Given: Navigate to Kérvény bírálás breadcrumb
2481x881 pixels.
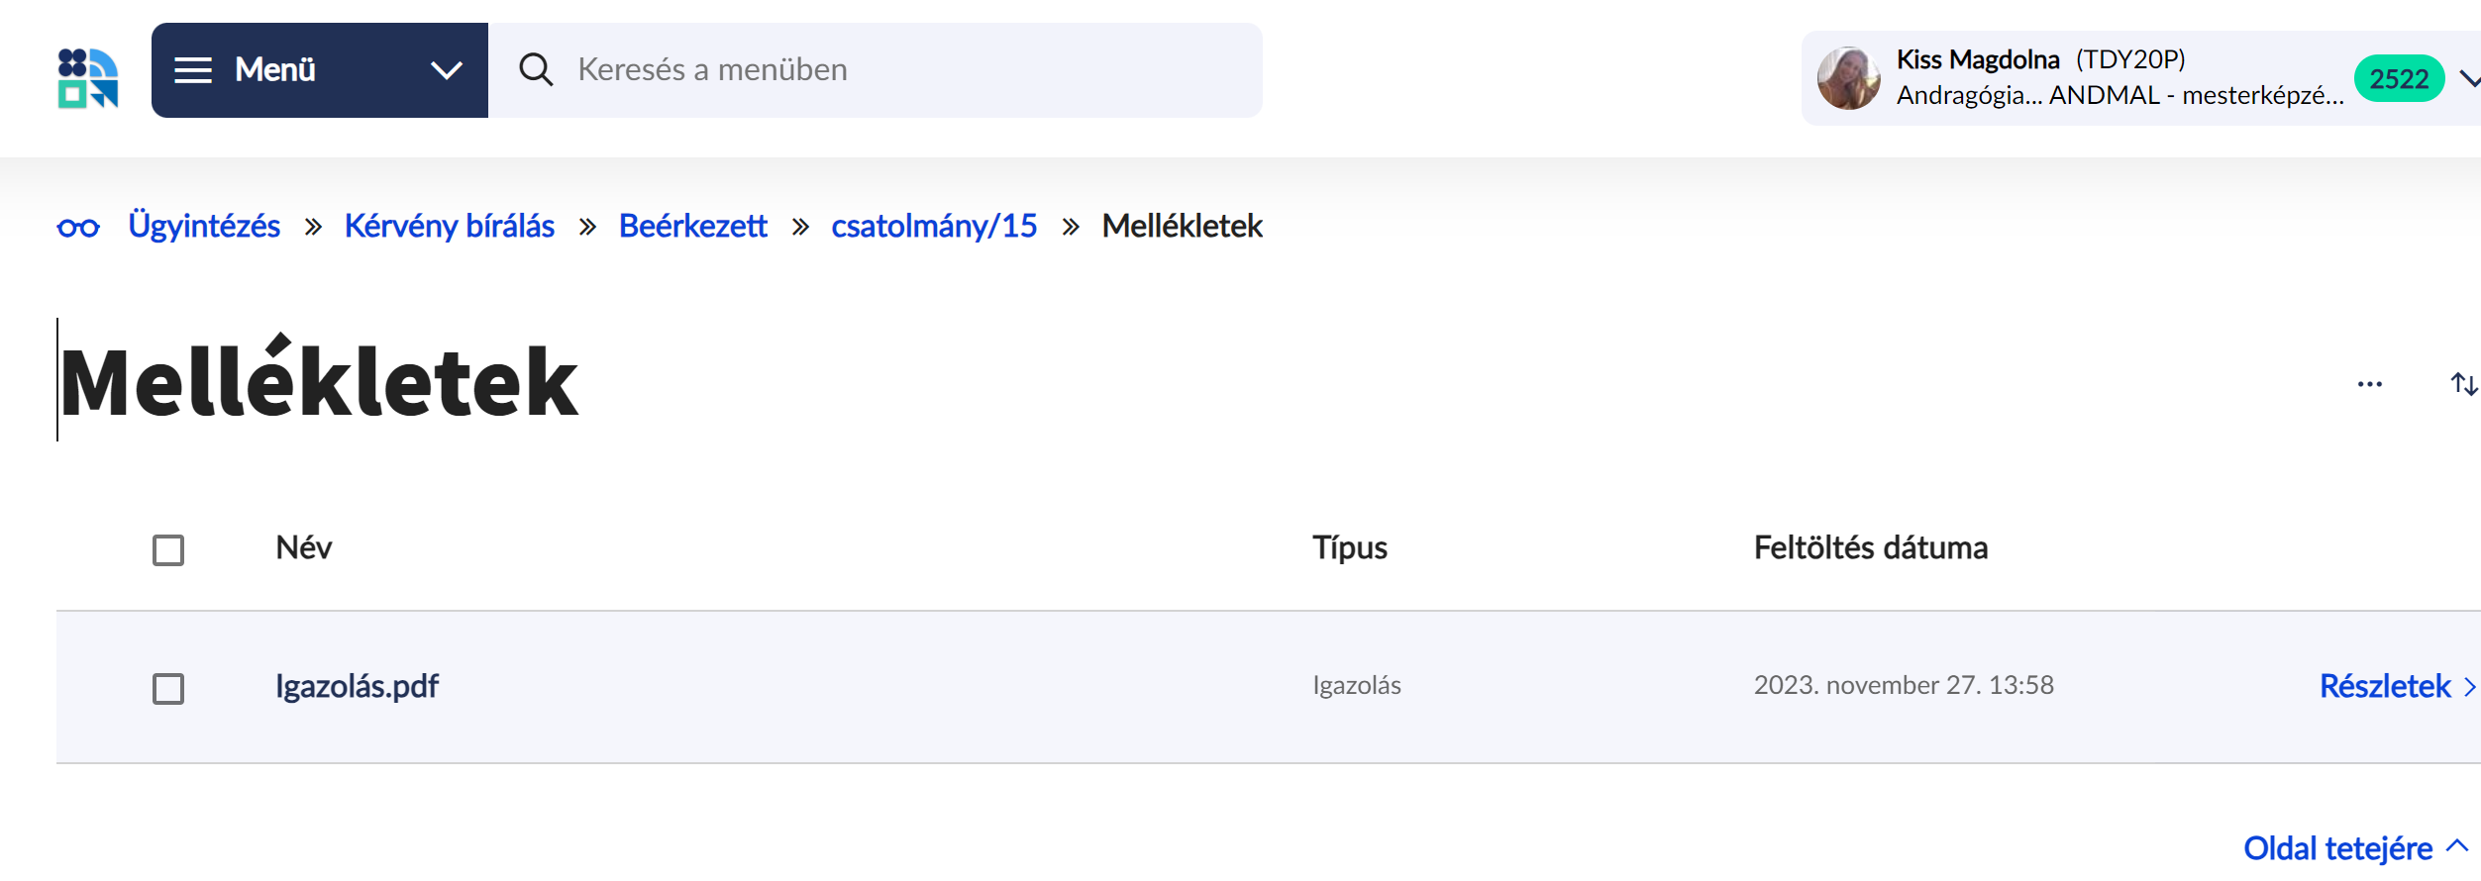Looking at the screenshot, I should pos(449,227).
